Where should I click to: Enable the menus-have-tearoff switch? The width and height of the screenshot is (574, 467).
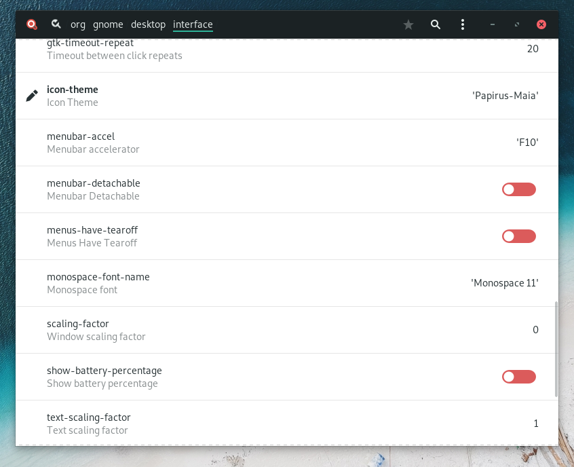[x=519, y=236]
